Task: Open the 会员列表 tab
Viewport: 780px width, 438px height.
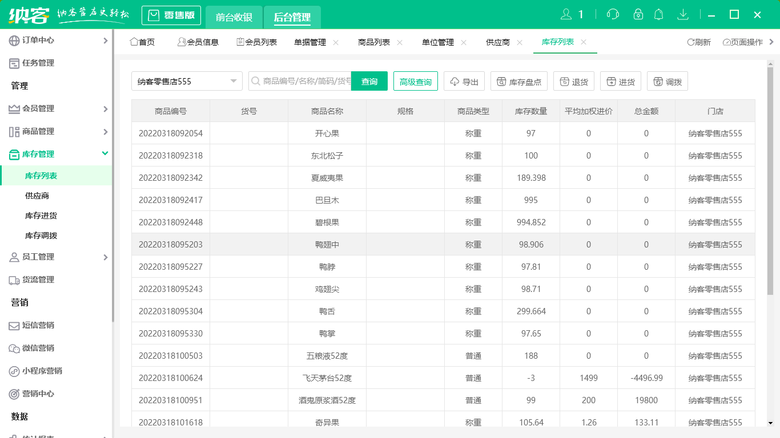Action: (x=256, y=42)
